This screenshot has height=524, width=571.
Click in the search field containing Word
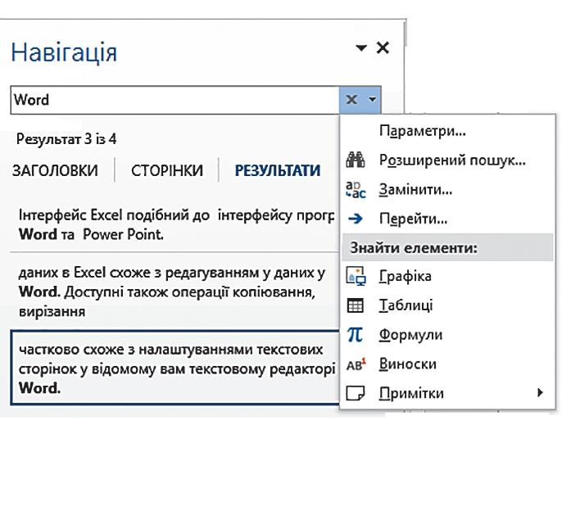(x=174, y=100)
